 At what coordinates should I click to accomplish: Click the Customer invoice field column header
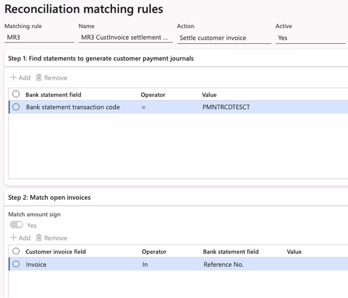pos(55,252)
